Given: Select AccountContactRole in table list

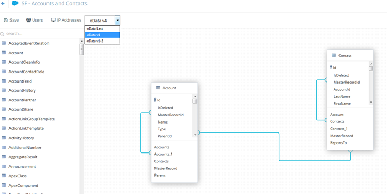Looking at the screenshot, I should click(x=26, y=72).
